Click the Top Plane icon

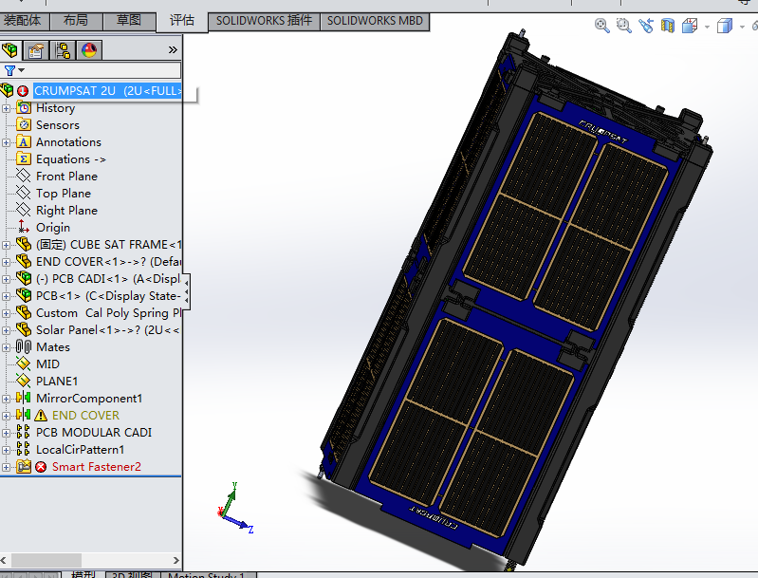[x=24, y=193]
